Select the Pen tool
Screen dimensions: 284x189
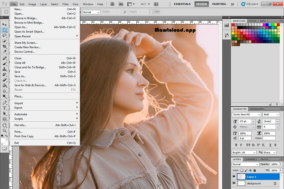click(x=5, y=102)
